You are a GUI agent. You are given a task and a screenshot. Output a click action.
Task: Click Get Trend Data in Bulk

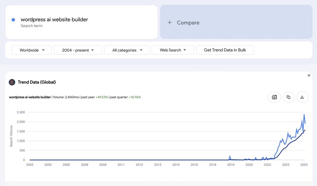tap(225, 50)
